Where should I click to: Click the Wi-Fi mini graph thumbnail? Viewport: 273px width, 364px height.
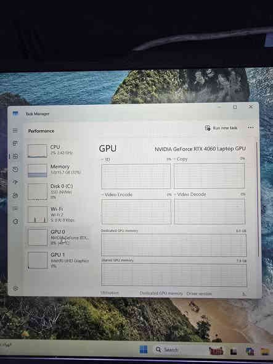click(x=38, y=215)
